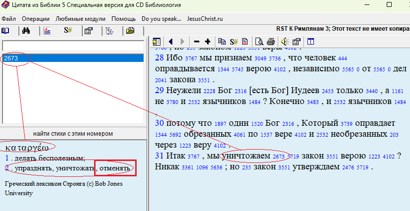
Task: Click the minus button to decrease font
Action: (197, 42)
